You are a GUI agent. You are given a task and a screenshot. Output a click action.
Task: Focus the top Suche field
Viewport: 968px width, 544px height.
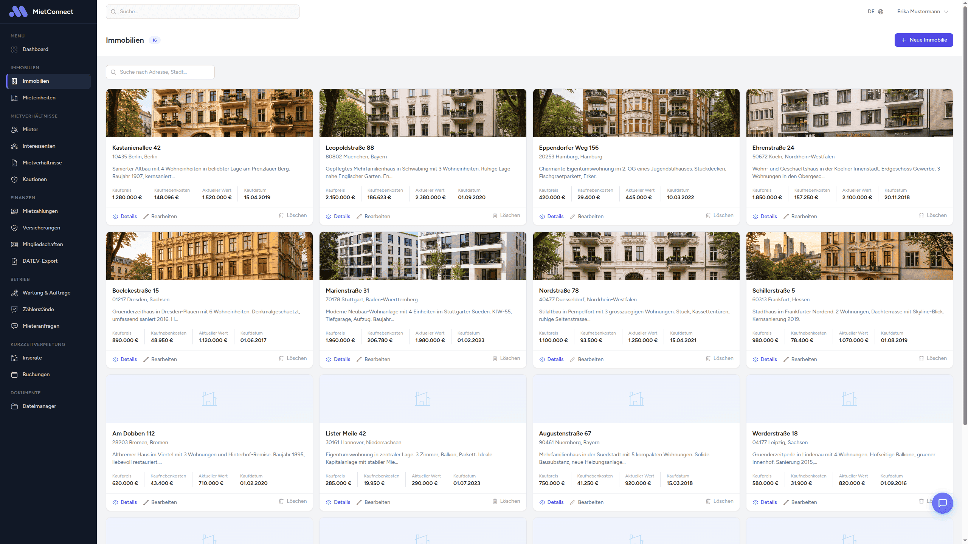pos(203,12)
